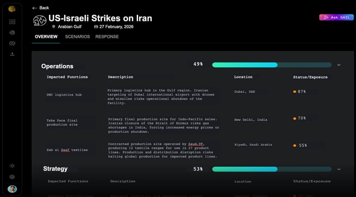Open settings via the gear icon

point(12,177)
